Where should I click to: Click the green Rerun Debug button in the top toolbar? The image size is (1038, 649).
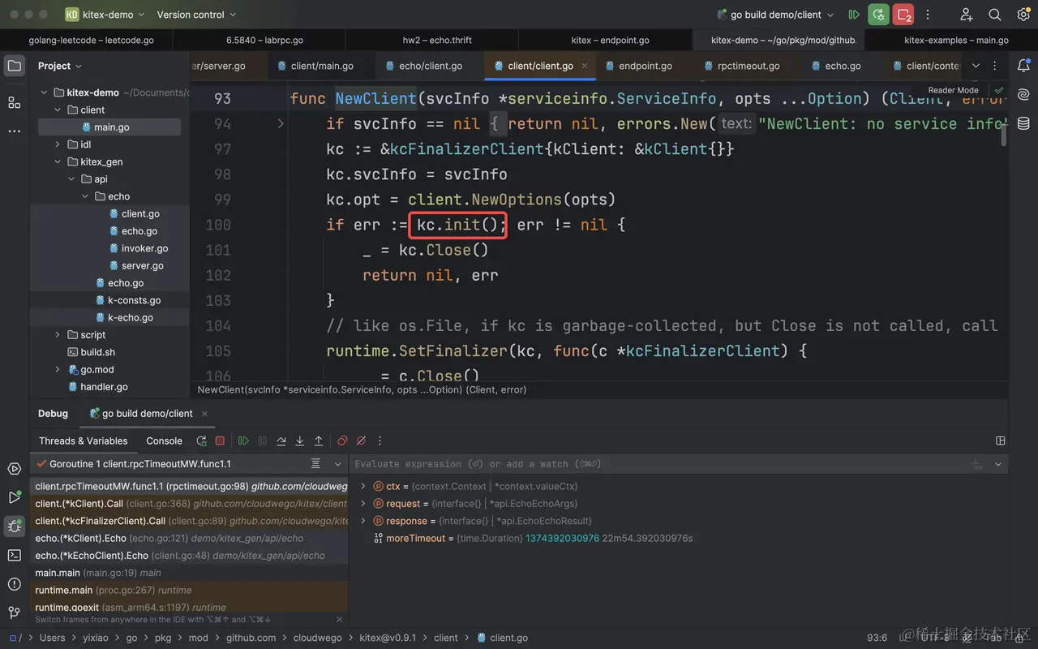[x=878, y=15]
